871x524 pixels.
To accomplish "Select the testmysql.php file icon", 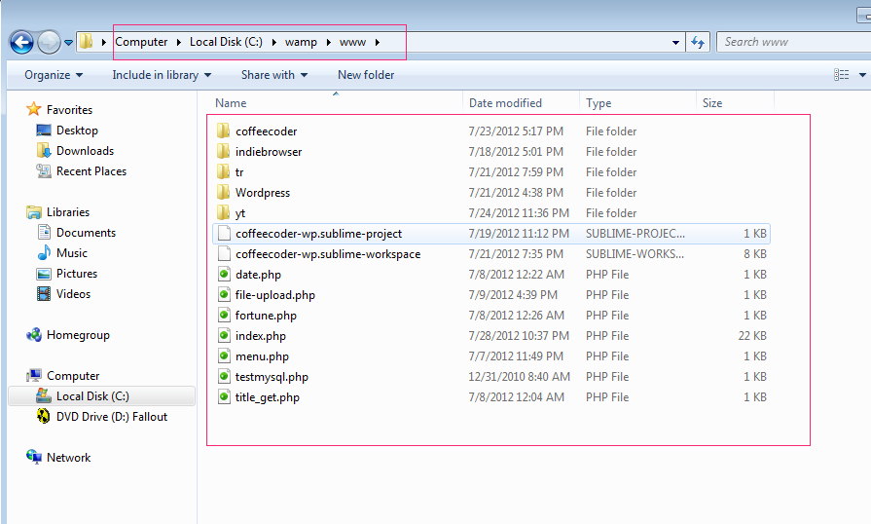I will point(224,377).
